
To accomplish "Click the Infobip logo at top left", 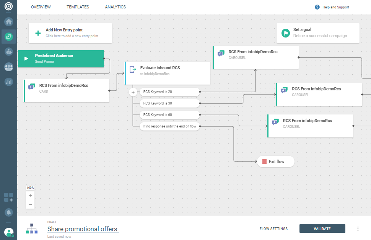I will click(8, 7).
